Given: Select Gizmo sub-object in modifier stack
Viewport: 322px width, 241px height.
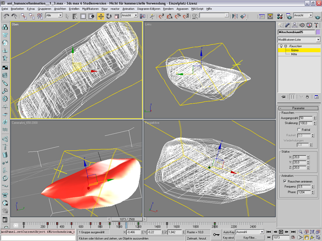Looking at the screenshot, I should (294, 50).
